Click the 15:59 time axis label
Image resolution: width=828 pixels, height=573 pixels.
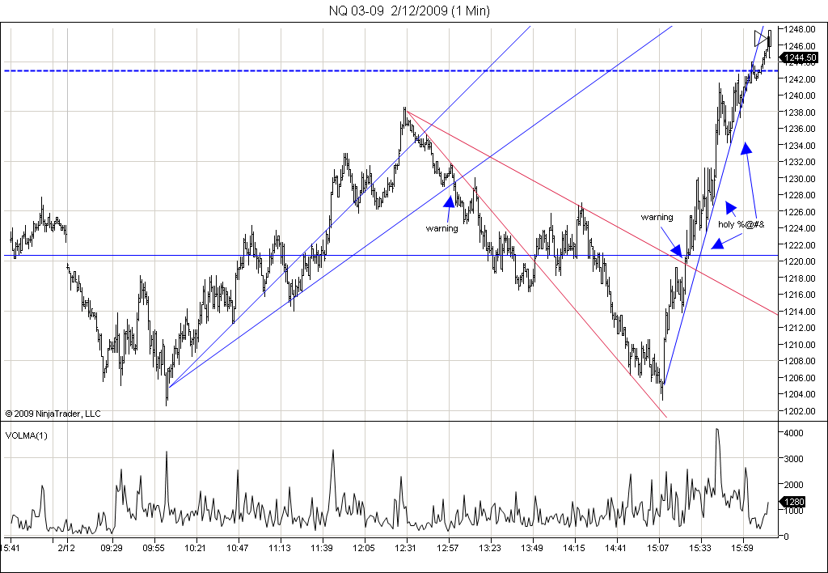742,548
